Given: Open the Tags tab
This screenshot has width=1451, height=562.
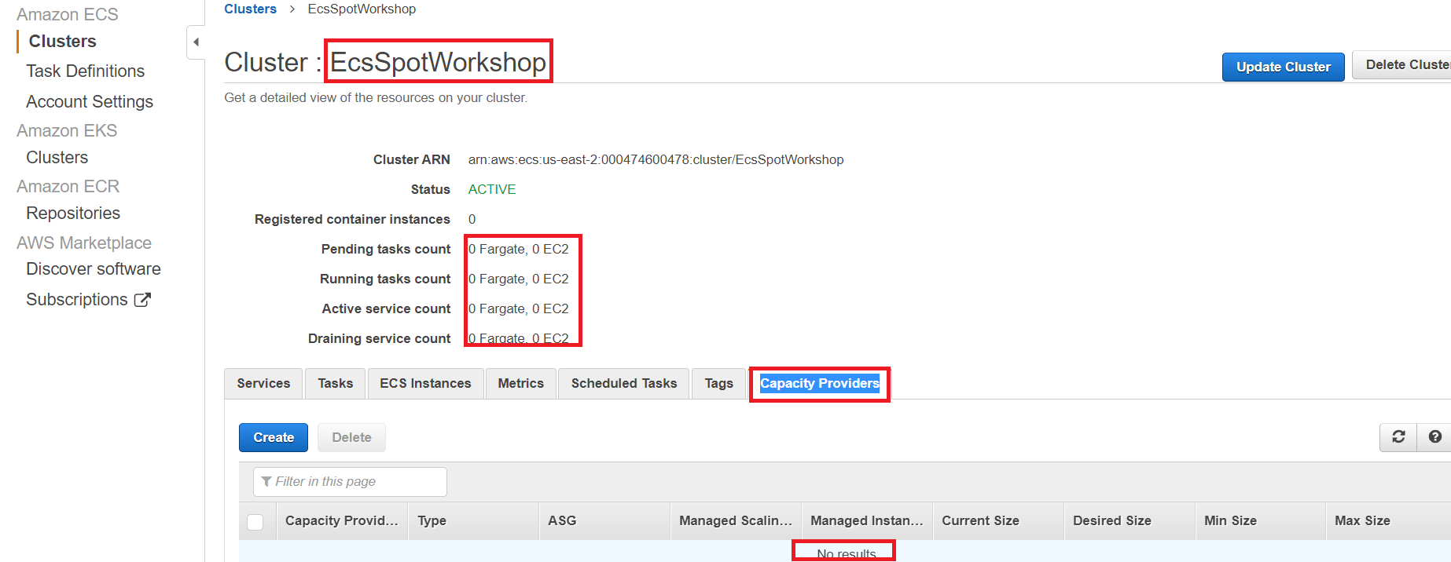Looking at the screenshot, I should click(718, 384).
